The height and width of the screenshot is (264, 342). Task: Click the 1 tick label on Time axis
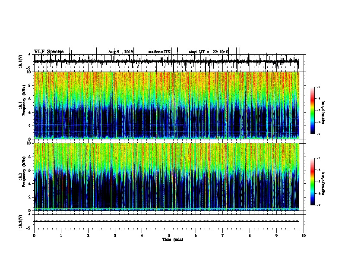point(61,235)
